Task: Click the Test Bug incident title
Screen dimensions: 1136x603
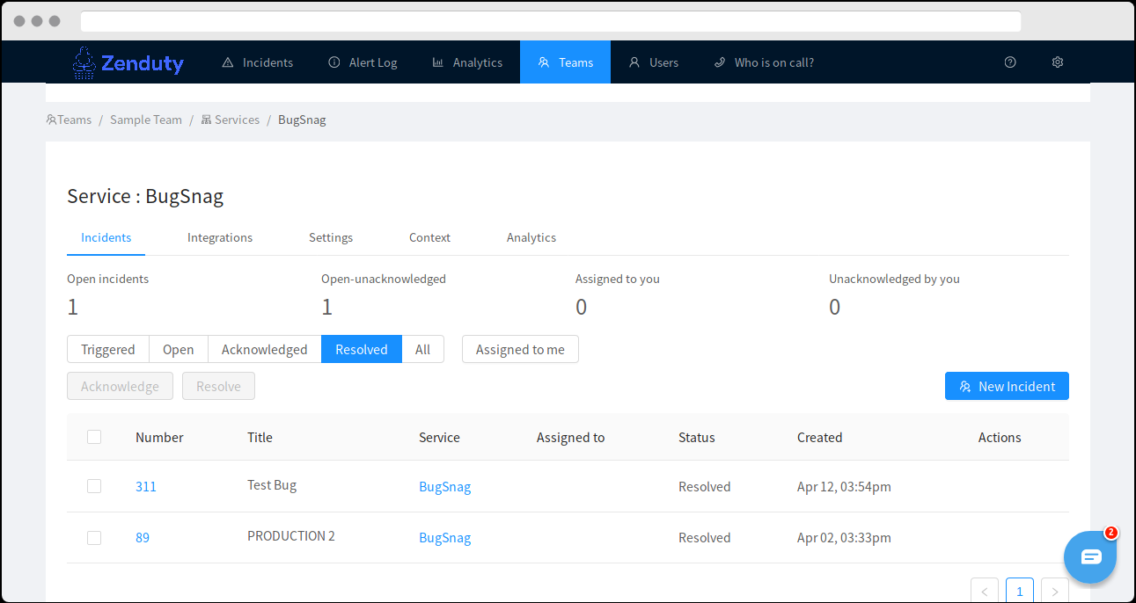Action: 272,484
